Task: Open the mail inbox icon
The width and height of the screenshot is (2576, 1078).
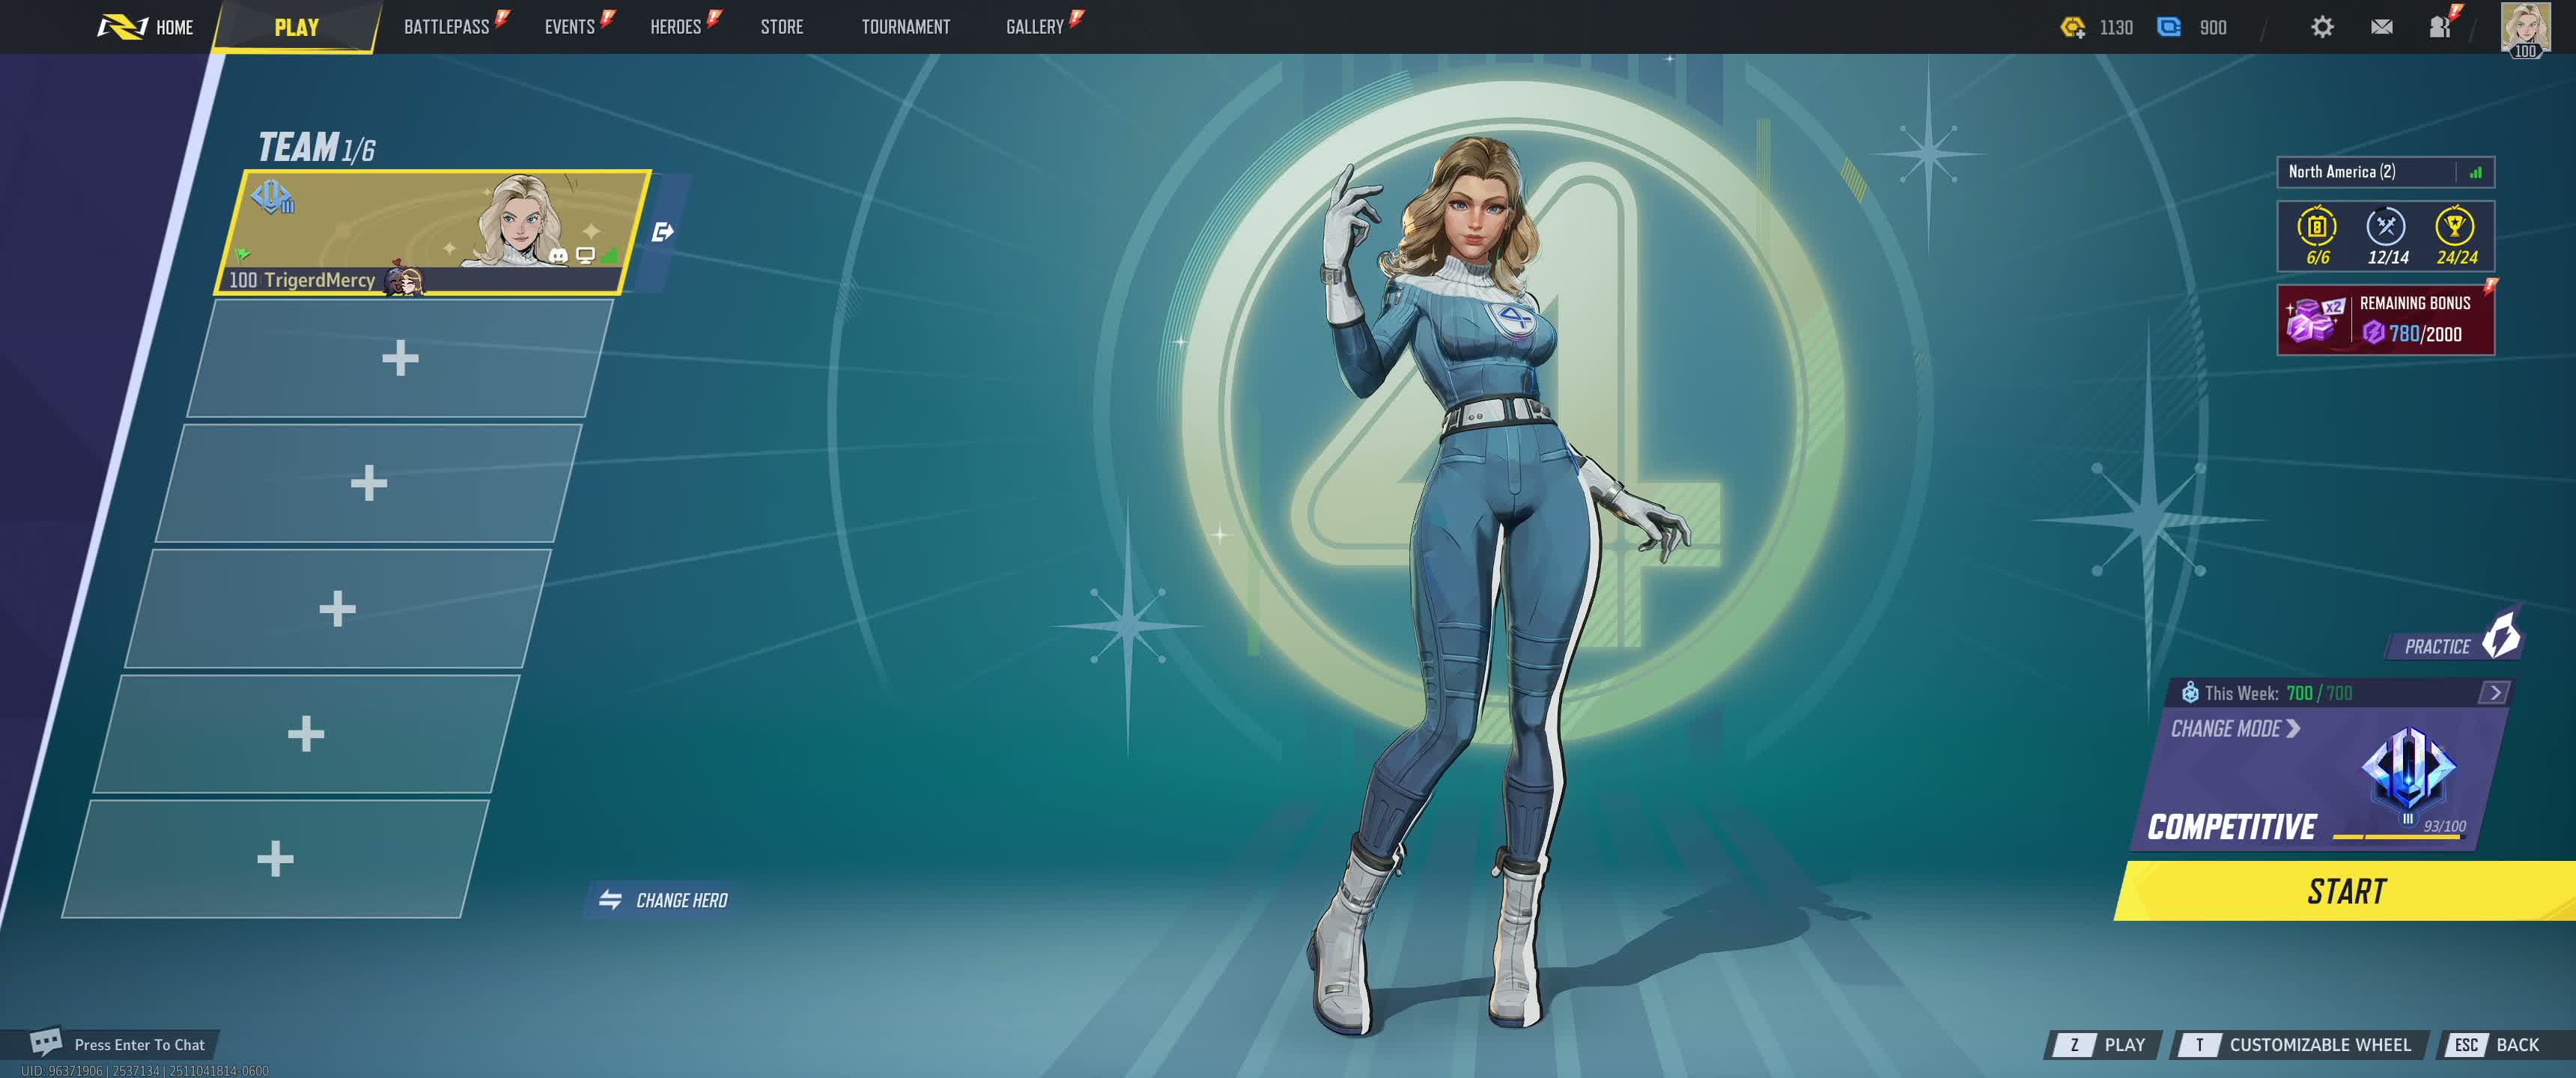Action: [x=2382, y=27]
